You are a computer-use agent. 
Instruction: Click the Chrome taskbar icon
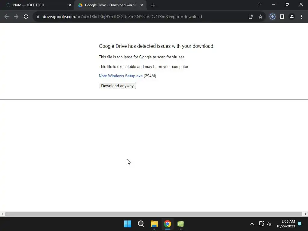click(167, 224)
